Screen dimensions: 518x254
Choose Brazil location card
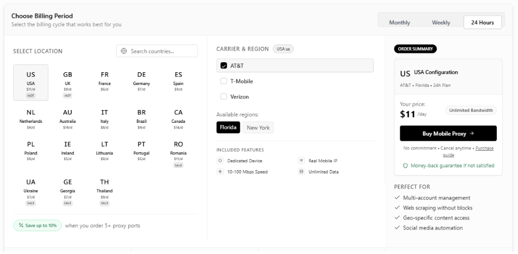142,119
